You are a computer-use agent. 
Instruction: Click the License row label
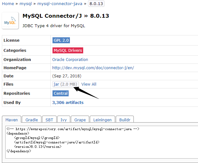click(11, 40)
